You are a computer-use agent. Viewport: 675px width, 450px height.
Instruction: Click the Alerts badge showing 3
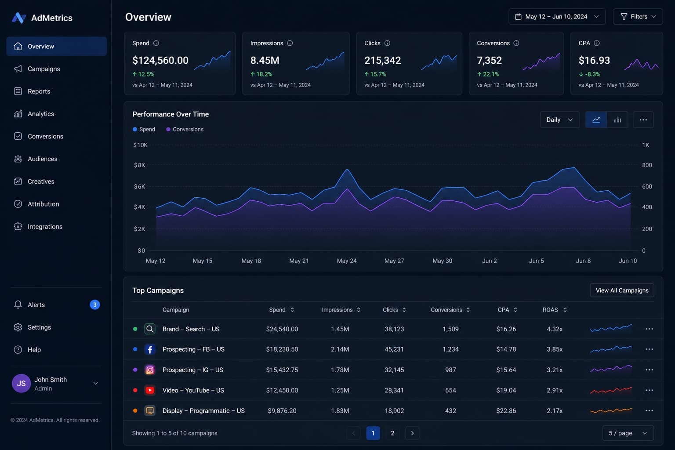[x=95, y=305]
